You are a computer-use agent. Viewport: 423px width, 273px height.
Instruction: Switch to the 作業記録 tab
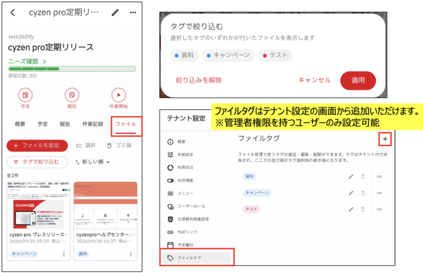(x=93, y=124)
